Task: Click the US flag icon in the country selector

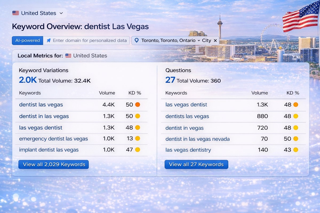Action: (15, 13)
